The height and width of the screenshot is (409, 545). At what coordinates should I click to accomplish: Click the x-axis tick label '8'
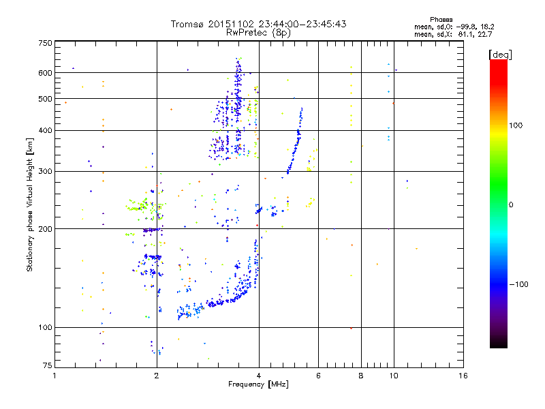coord(361,376)
